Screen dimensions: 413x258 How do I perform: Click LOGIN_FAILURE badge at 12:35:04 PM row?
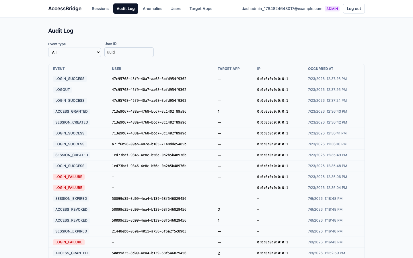coord(69,188)
